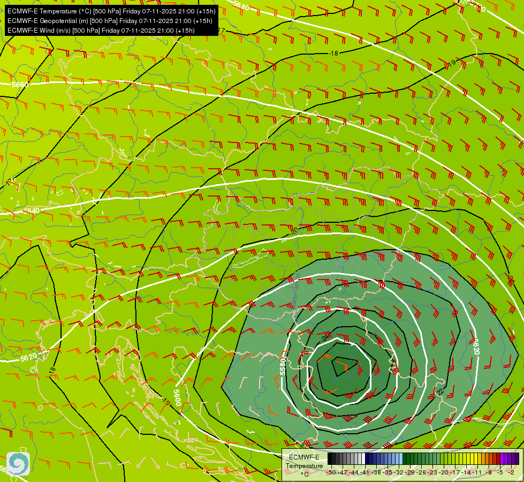Click the -18 isotherm label
This screenshot has height=482, width=524.
click(x=333, y=53)
